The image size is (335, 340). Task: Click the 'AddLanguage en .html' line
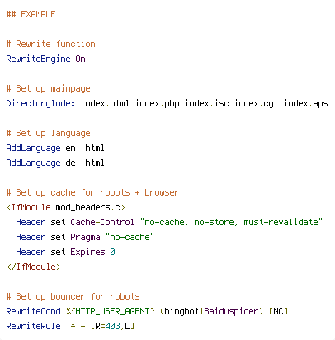coord(55,149)
